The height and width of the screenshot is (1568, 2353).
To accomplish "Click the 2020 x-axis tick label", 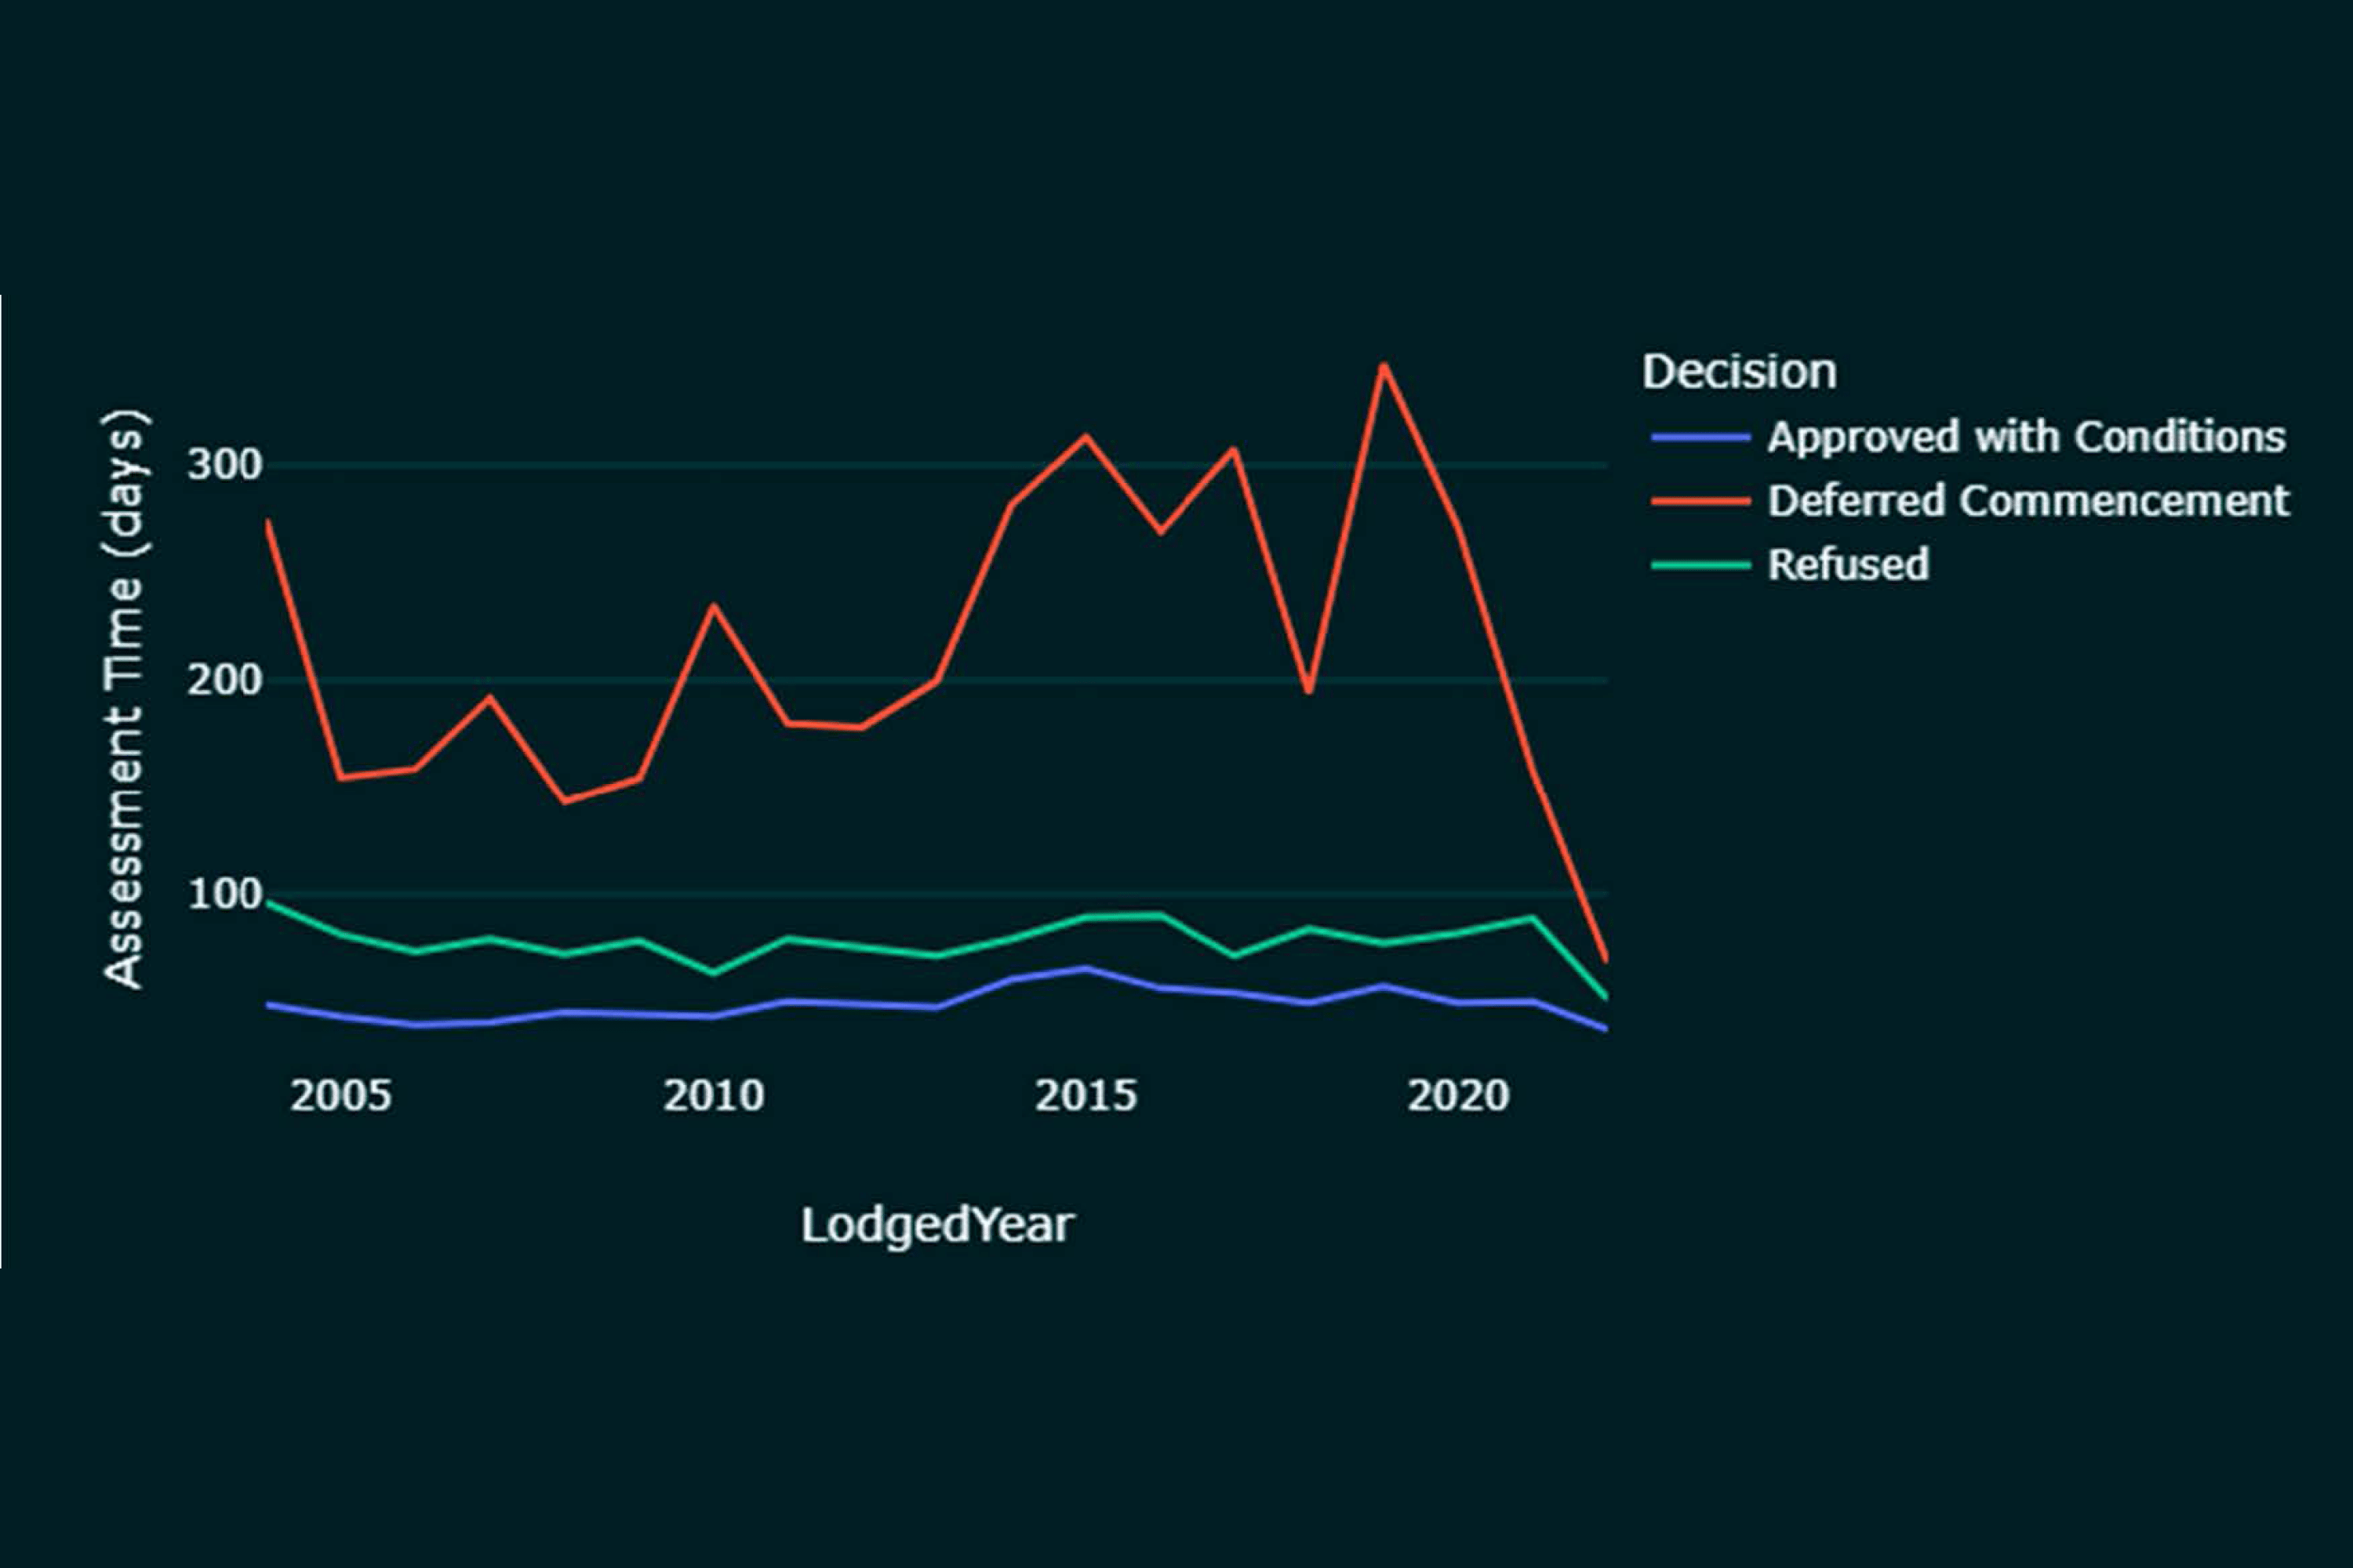I will tap(1457, 1096).
